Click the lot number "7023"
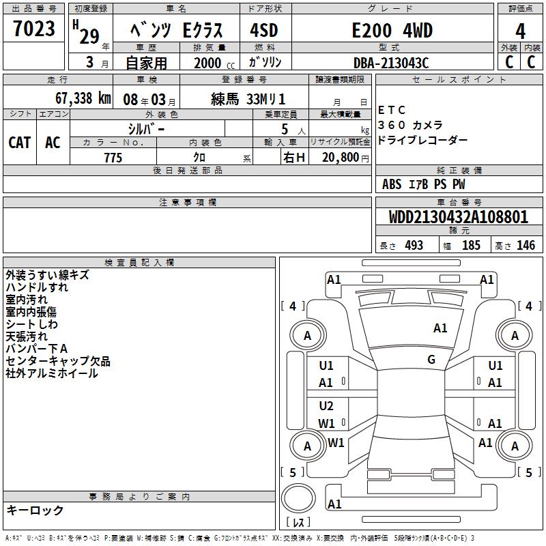 (33, 29)
